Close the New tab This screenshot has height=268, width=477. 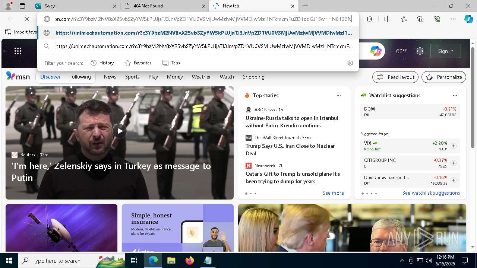click(x=293, y=6)
